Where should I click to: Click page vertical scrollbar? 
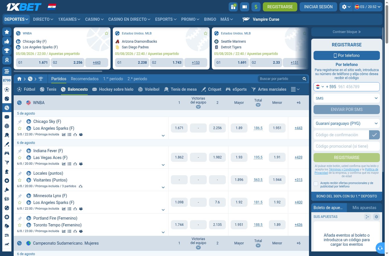click(387, 24)
